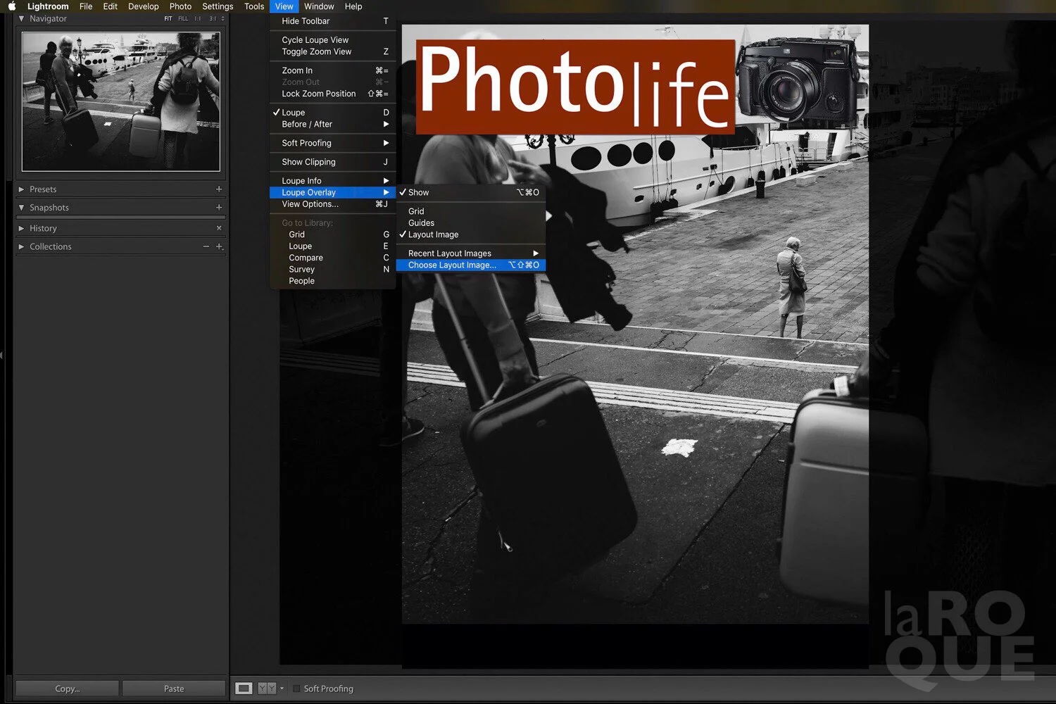Click the Copy... button

click(x=68, y=689)
